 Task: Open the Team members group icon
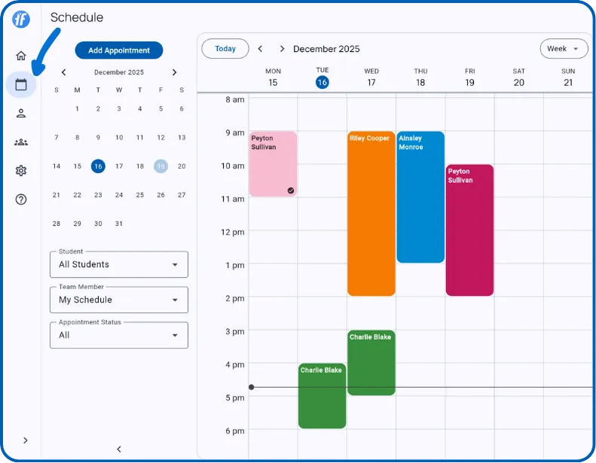click(21, 142)
